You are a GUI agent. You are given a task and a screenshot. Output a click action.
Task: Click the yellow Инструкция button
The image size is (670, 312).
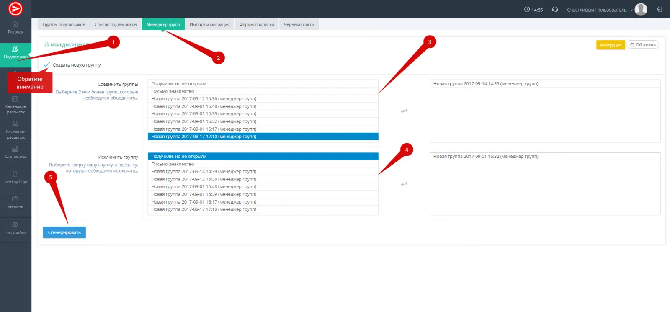[x=610, y=45]
